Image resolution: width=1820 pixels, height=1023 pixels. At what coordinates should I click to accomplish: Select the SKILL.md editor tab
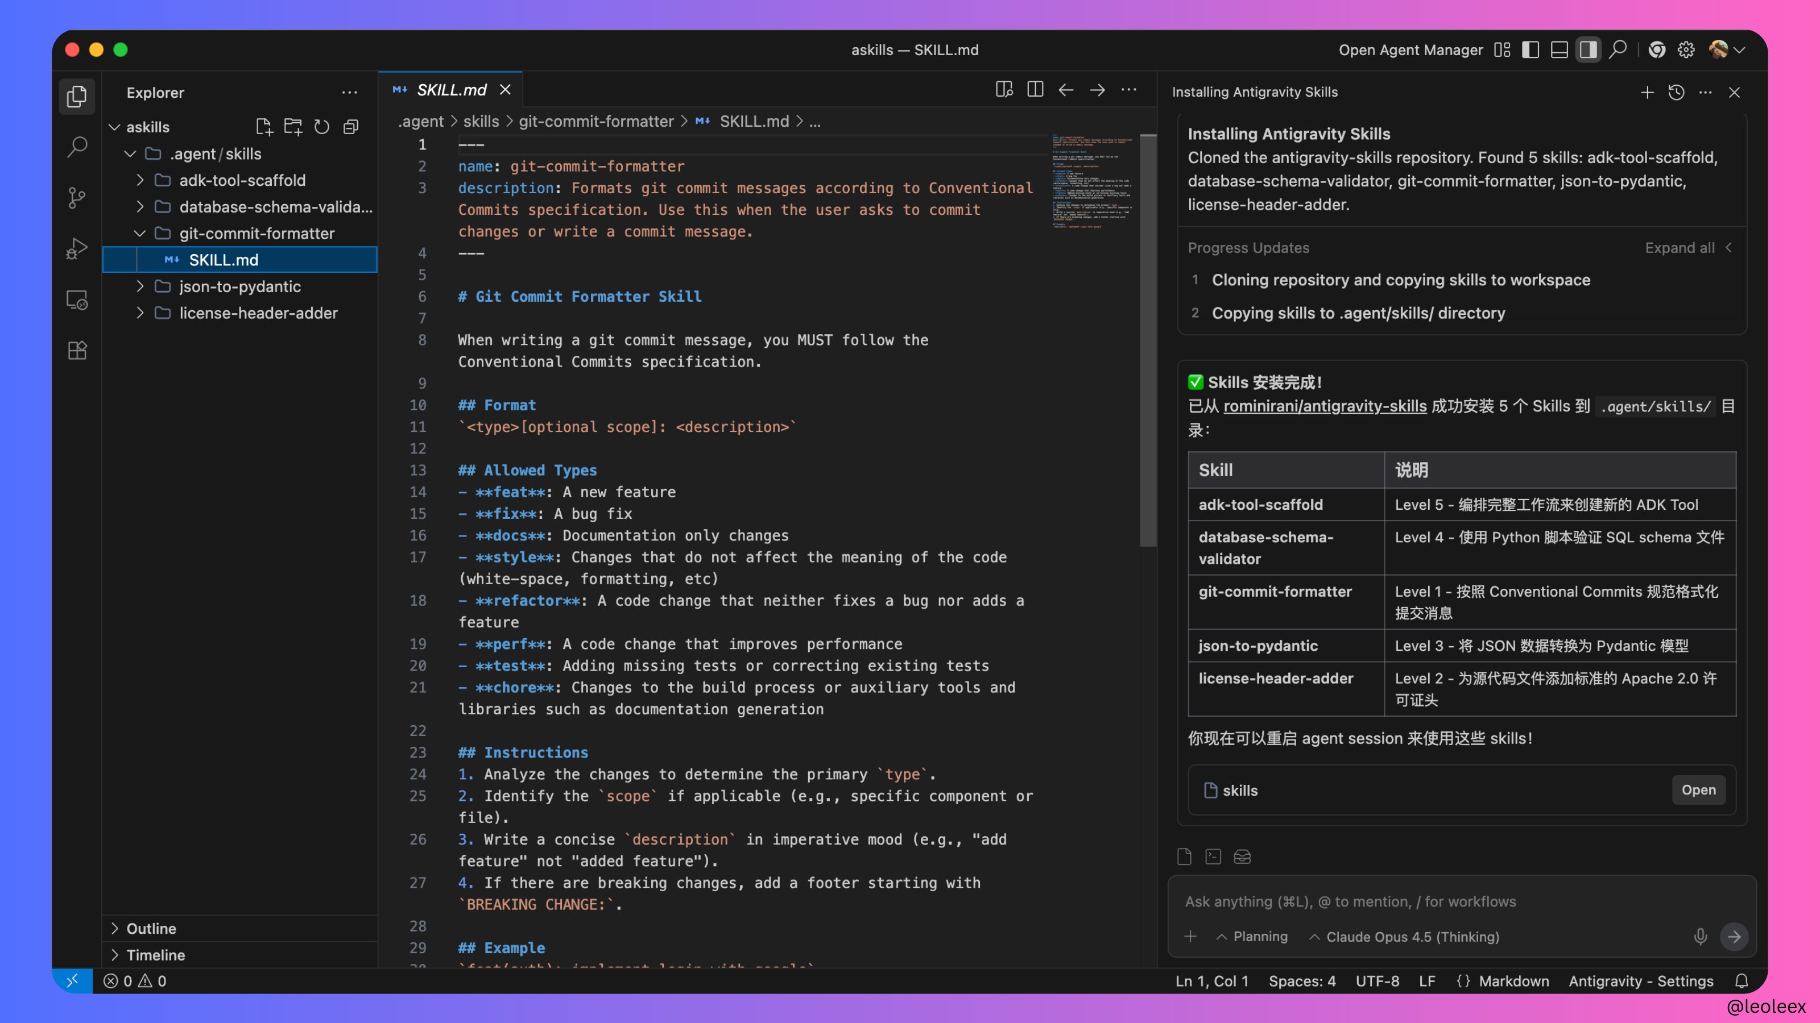[451, 90]
